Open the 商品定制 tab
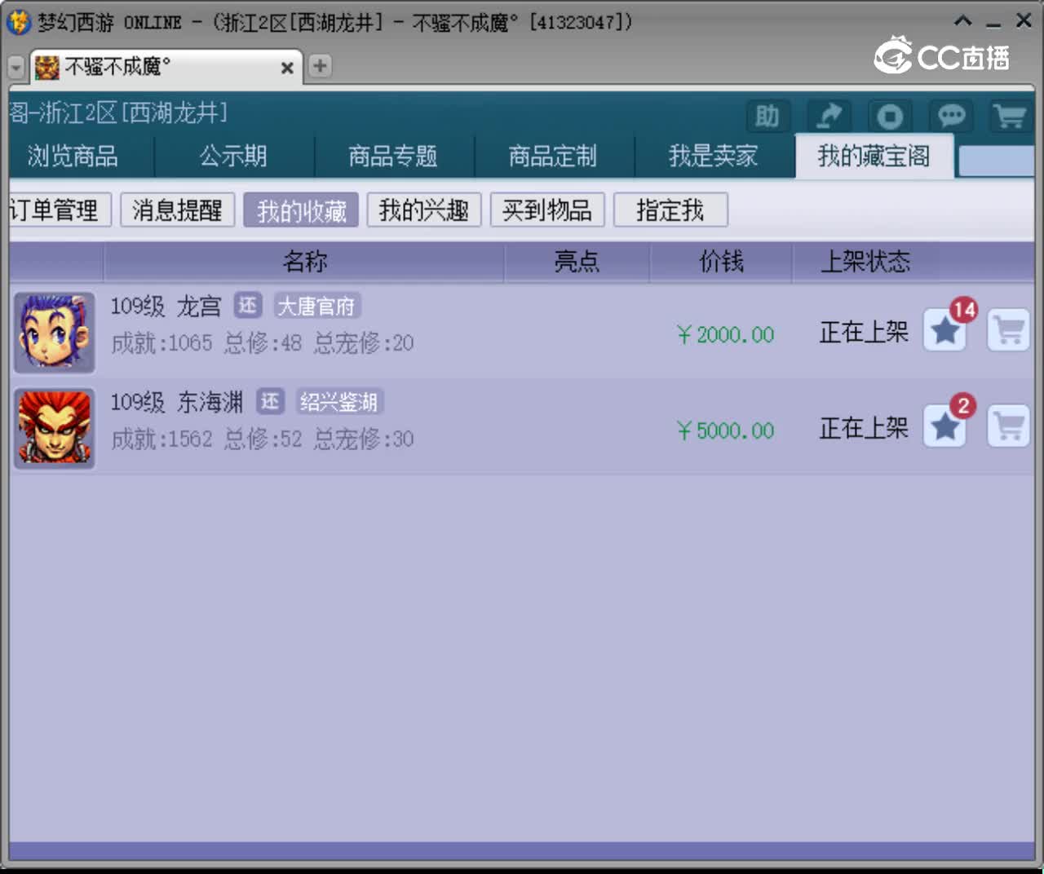Screen dimensions: 1044x874 pos(553,156)
